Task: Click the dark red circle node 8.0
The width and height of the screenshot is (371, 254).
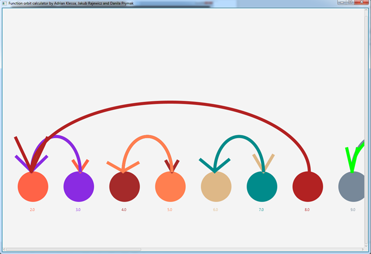Action: 307,187
